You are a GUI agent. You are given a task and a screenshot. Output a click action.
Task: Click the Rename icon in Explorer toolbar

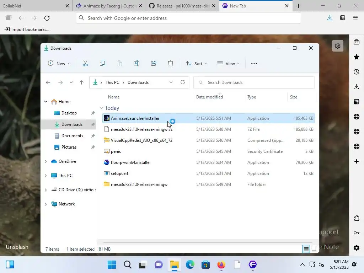tap(136, 63)
